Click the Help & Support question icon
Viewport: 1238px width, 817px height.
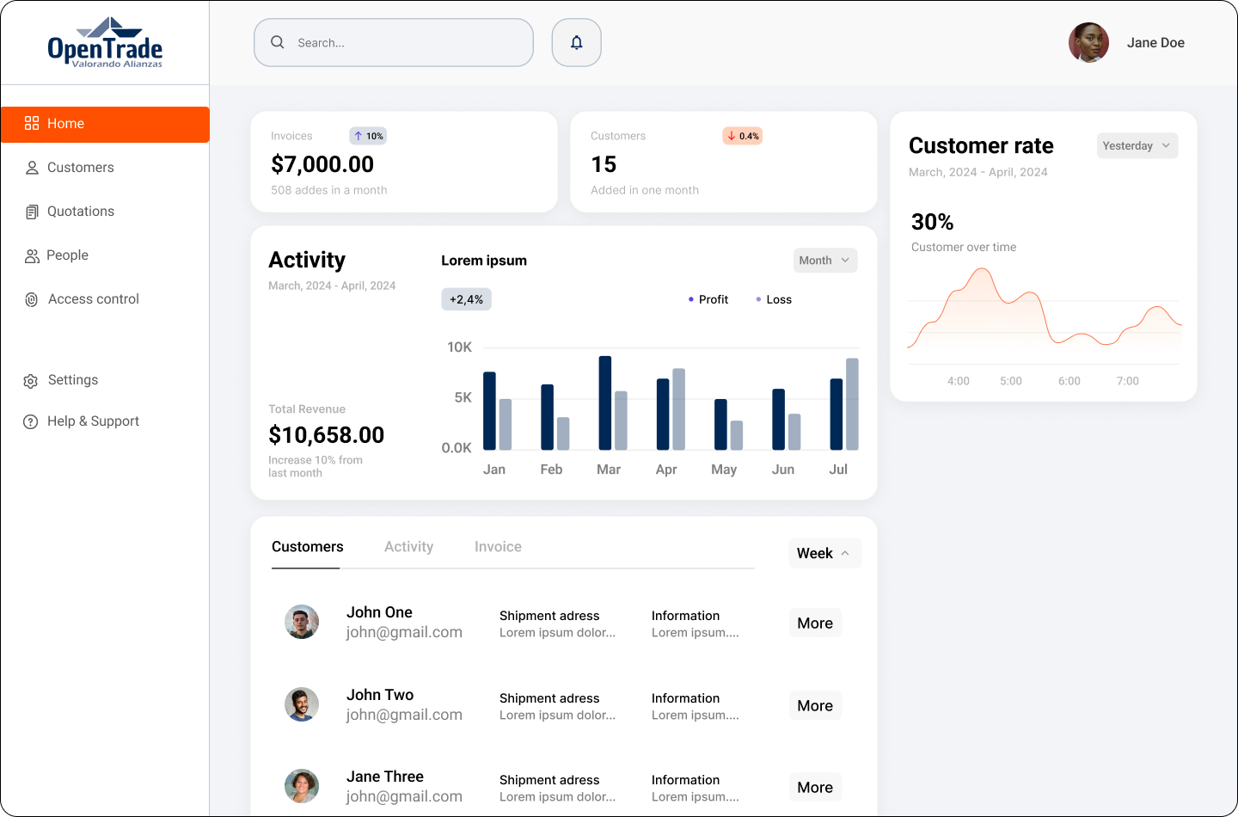31,421
